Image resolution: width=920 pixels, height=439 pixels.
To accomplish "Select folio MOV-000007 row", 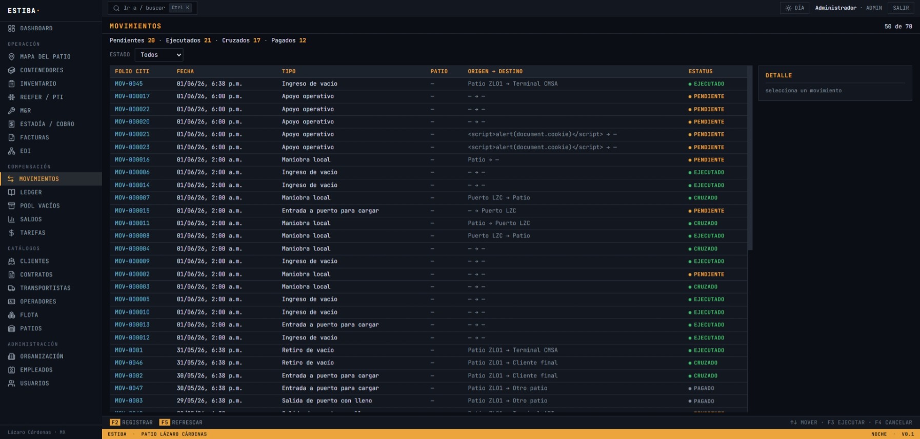I will [x=428, y=198].
